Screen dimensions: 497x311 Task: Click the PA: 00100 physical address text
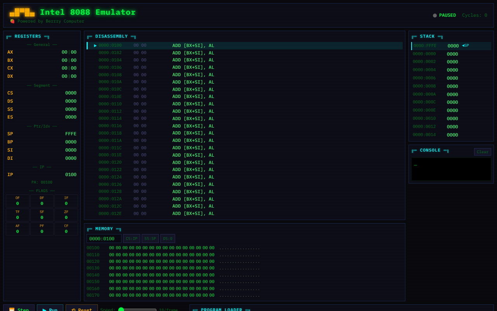pyautogui.click(x=42, y=182)
